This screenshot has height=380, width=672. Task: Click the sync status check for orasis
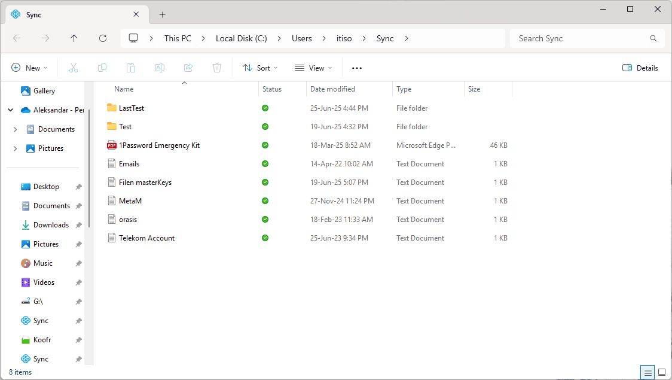[x=265, y=219]
